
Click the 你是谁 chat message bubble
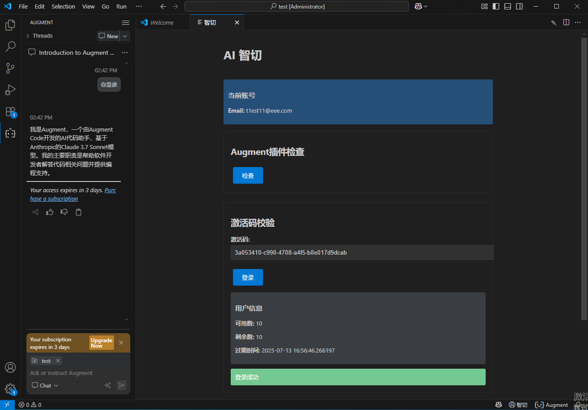pyautogui.click(x=109, y=84)
